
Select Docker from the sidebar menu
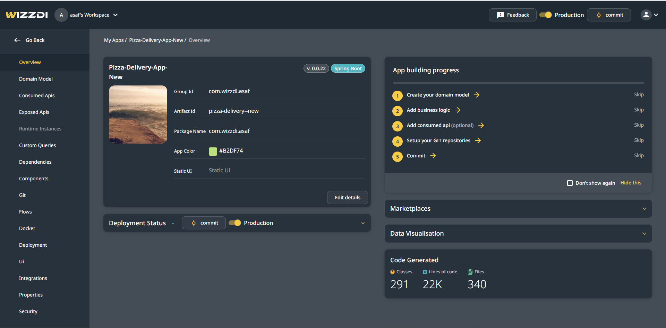pos(27,228)
